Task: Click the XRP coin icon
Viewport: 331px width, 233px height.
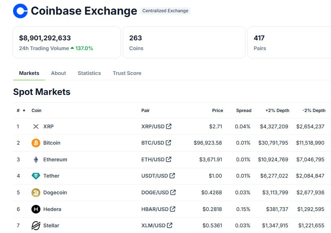Action: [36, 126]
